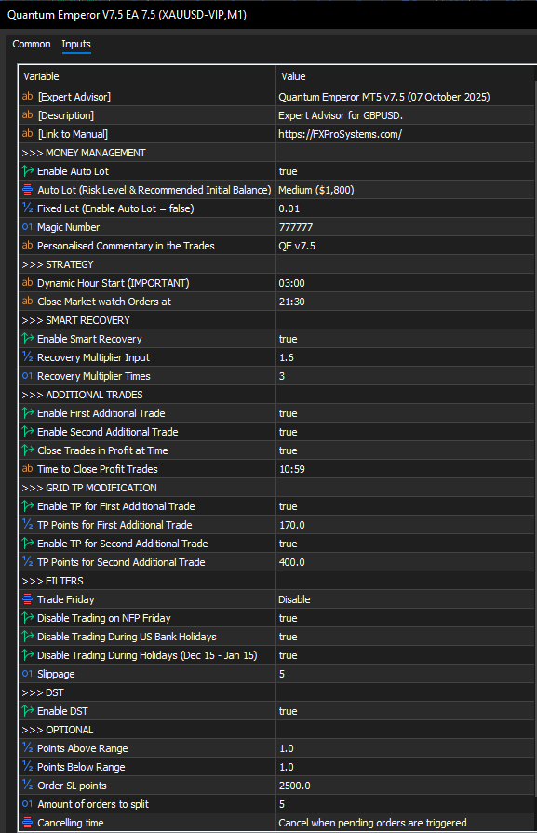The image size is (537, 833).
Task: Select the >>> SMART RECOVERY row
Action: [x=276, y=320]
